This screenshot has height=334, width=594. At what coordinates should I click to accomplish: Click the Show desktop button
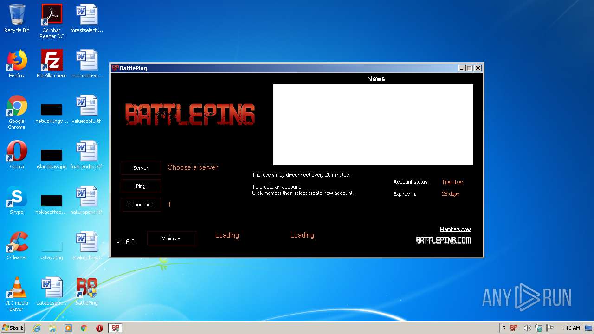point(589,328)
